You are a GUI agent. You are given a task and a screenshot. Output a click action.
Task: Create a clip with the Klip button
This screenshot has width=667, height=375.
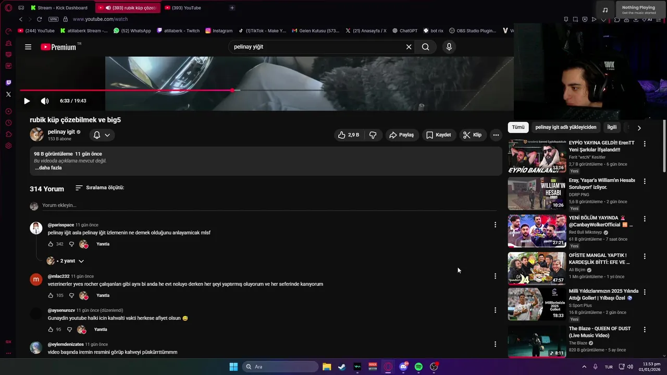[473, 135]
